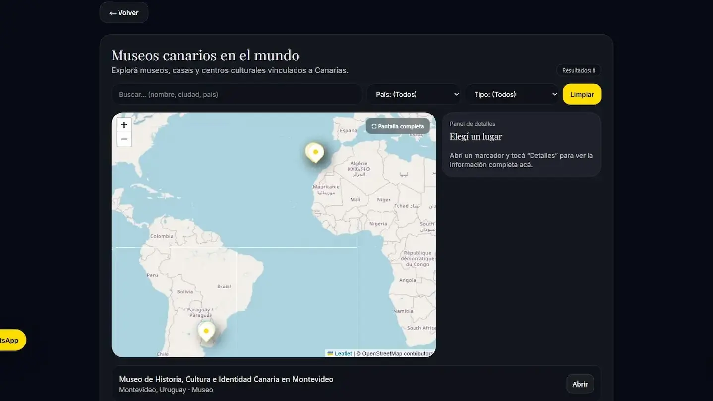The height and width of the screenshot is (401, 713).
Task: Click the 'Museo de Historia, Cultura e Identidad Canaria' title
Action: click(226, 379)
